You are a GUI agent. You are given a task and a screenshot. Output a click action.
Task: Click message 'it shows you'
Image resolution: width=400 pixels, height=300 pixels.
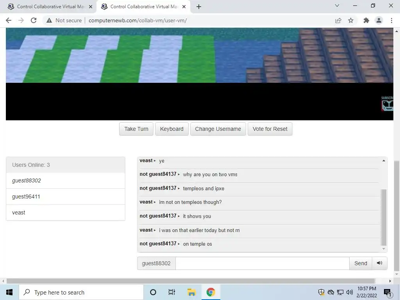(x=197, y=216)
